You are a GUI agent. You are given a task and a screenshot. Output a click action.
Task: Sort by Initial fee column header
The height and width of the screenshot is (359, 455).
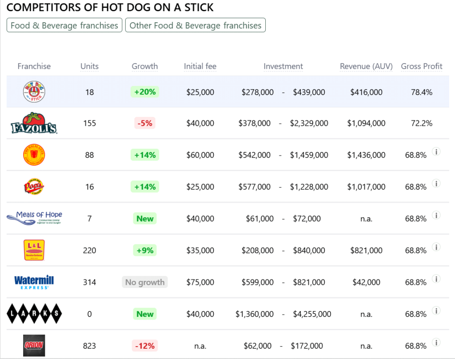click(200, 66)
